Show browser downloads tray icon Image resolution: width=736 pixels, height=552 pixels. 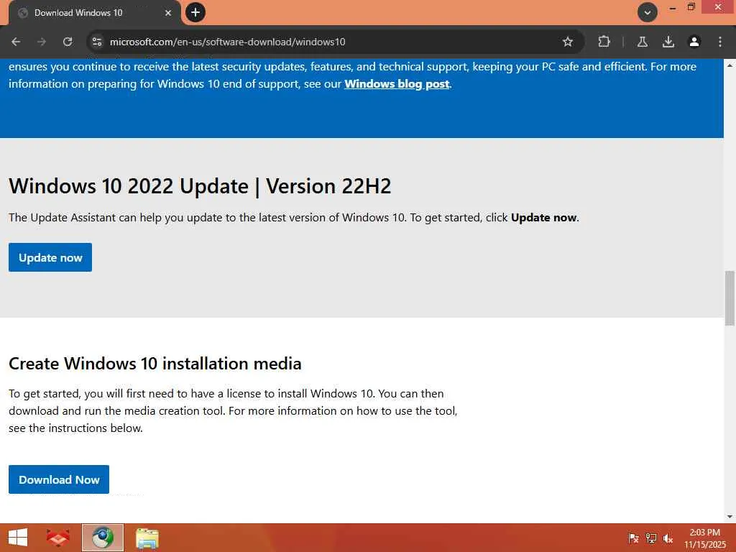coord(668,42)
